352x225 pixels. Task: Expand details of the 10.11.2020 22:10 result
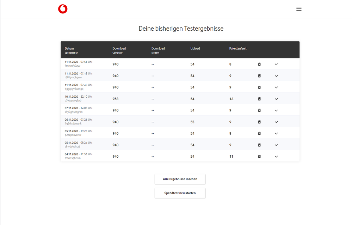(x=276, y=99)
